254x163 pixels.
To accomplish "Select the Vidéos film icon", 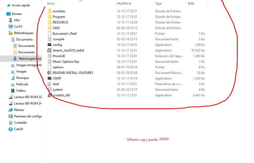I will (13, 91).
